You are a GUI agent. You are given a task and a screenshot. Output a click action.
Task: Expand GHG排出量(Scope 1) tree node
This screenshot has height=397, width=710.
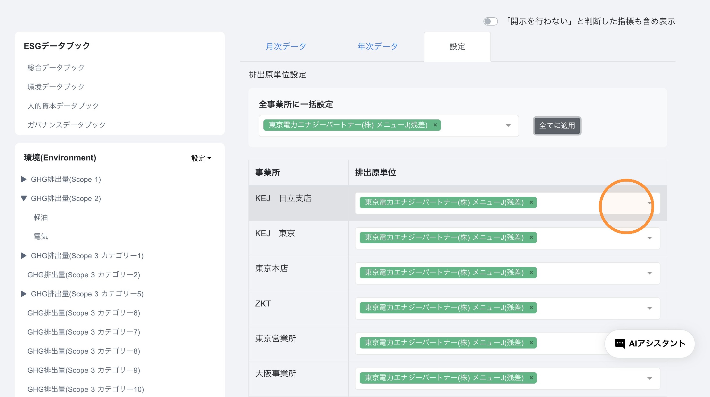point(24,179)
